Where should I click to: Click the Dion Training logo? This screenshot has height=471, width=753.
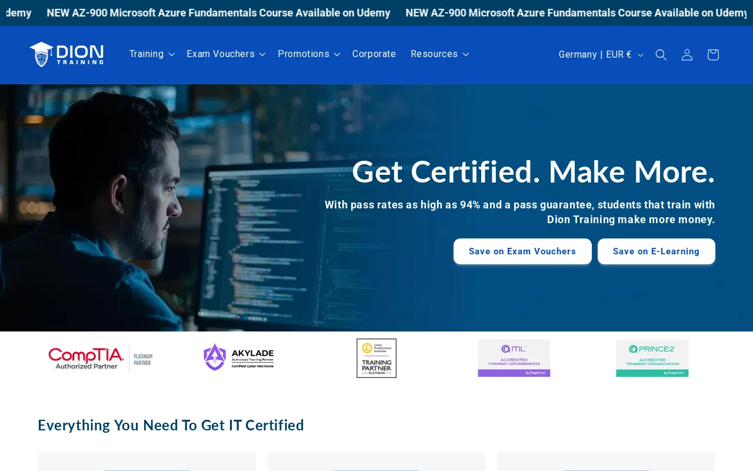click(66, 54)
